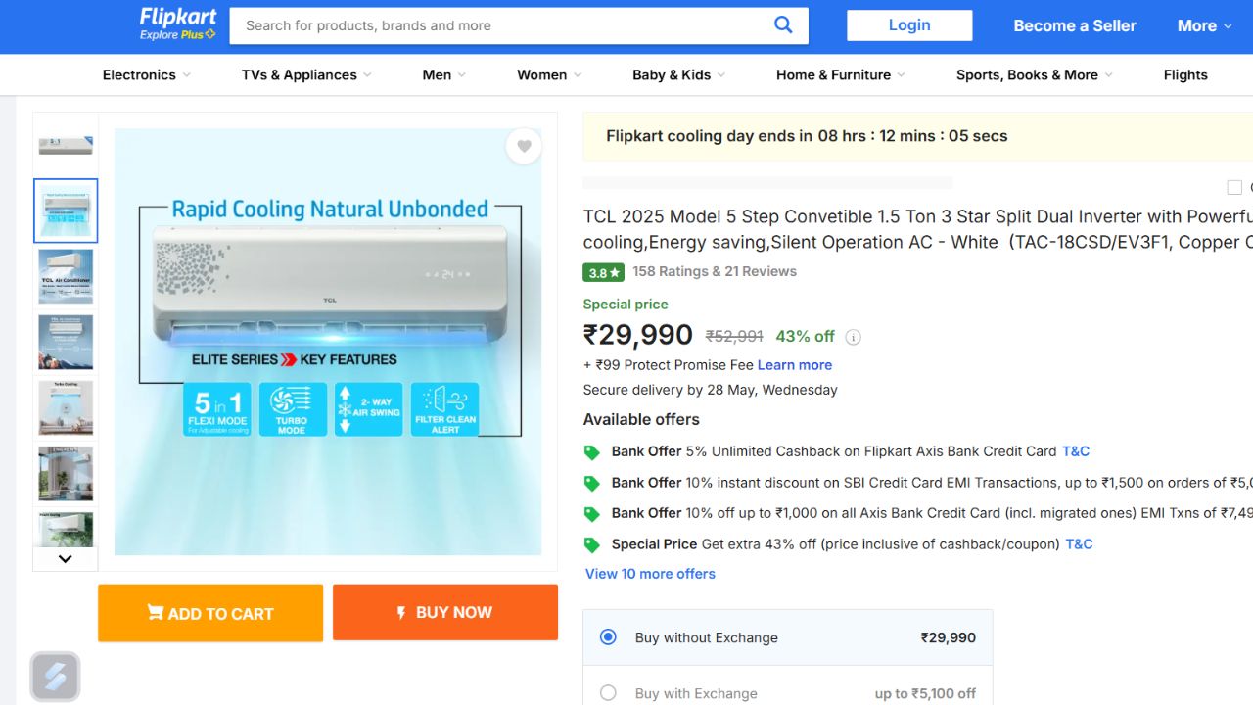
Task: Open Learn more about Protect Promise Fee
Action: pyautogui.click(x=795, y=364)
